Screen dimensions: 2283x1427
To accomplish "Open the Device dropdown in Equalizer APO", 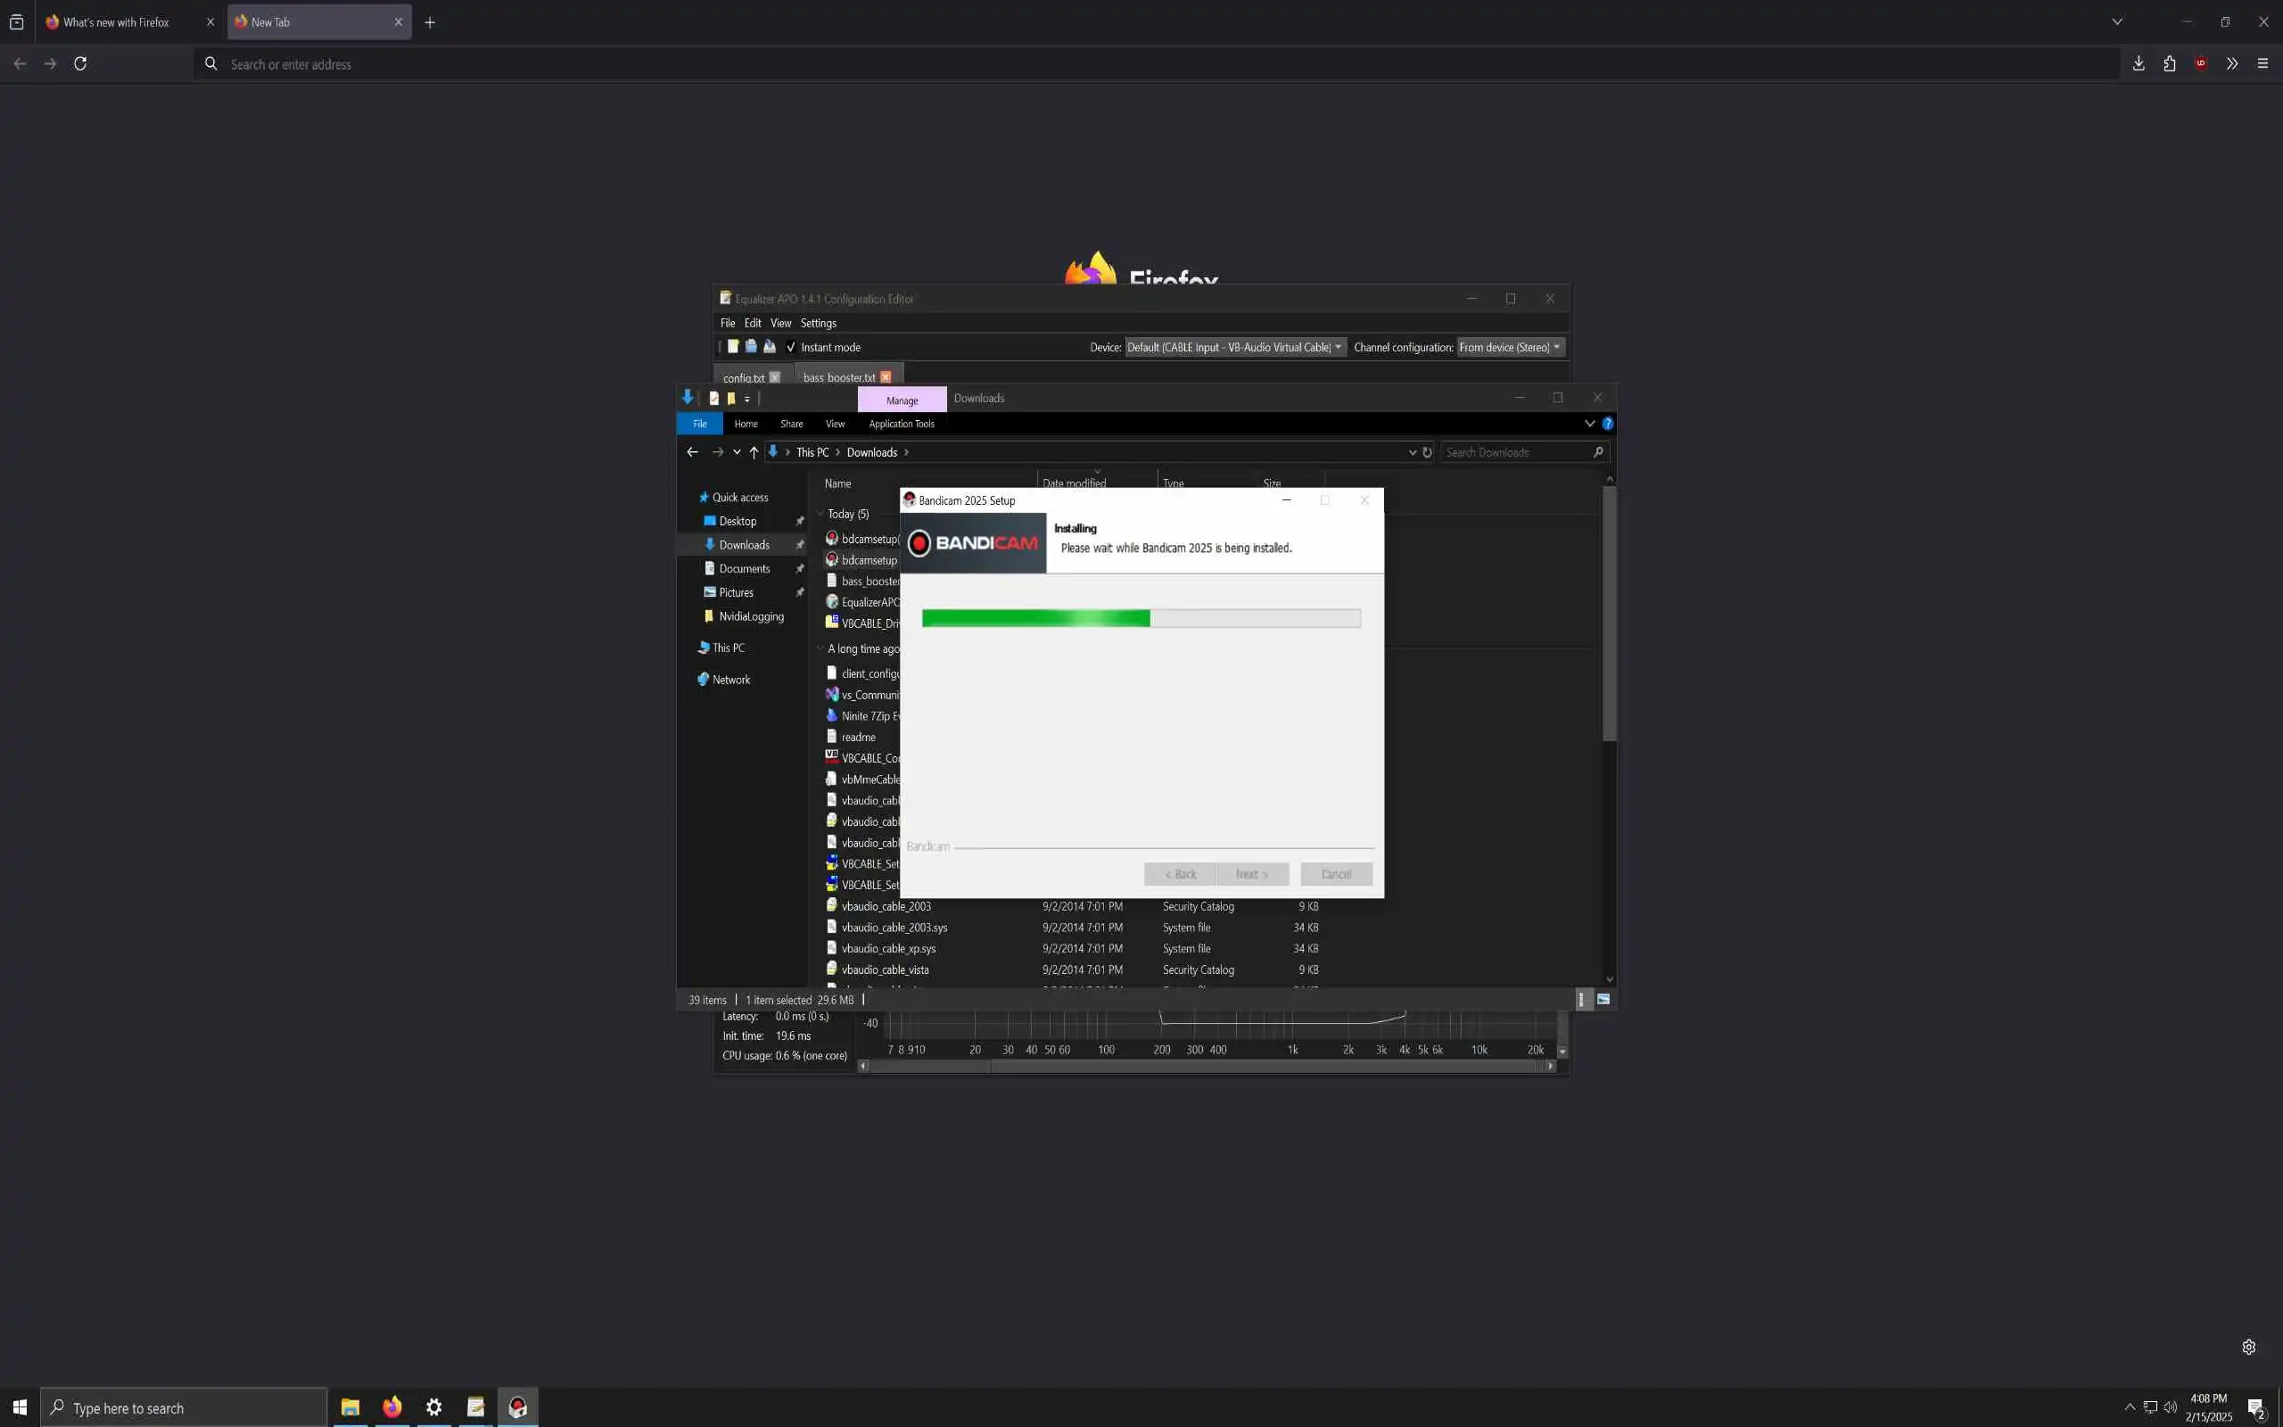I will pos(1235,347).
